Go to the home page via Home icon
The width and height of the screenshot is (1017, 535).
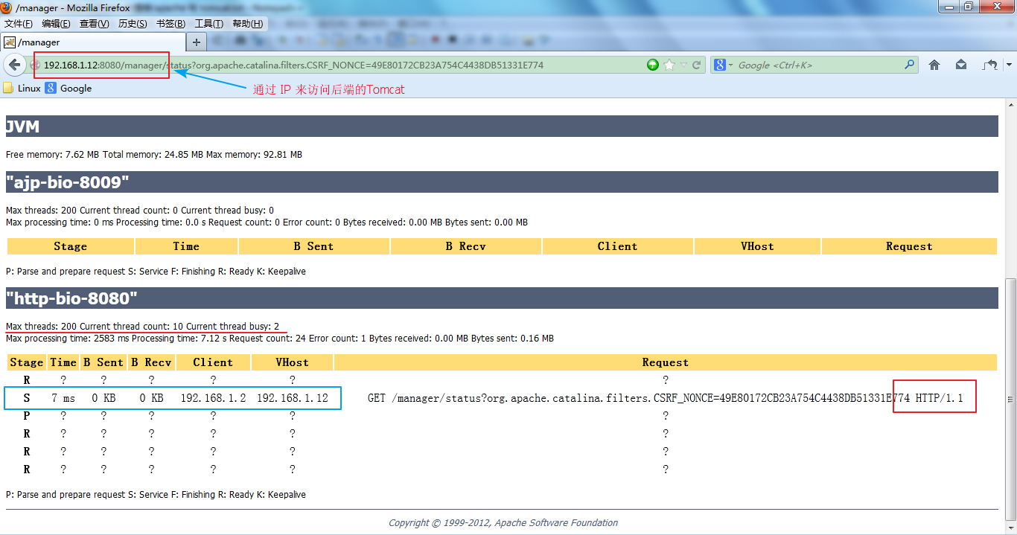click(x=934, y=65)
